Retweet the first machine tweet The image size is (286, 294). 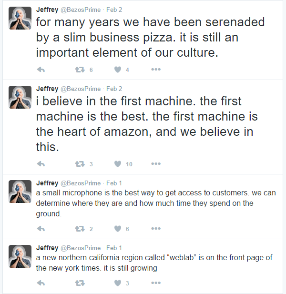(80, 164)
